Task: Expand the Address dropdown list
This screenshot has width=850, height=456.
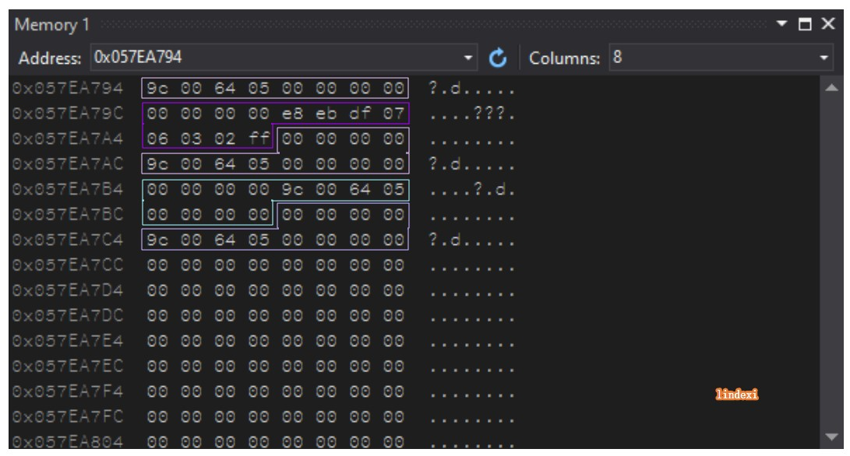Action: tap(467, 58)
